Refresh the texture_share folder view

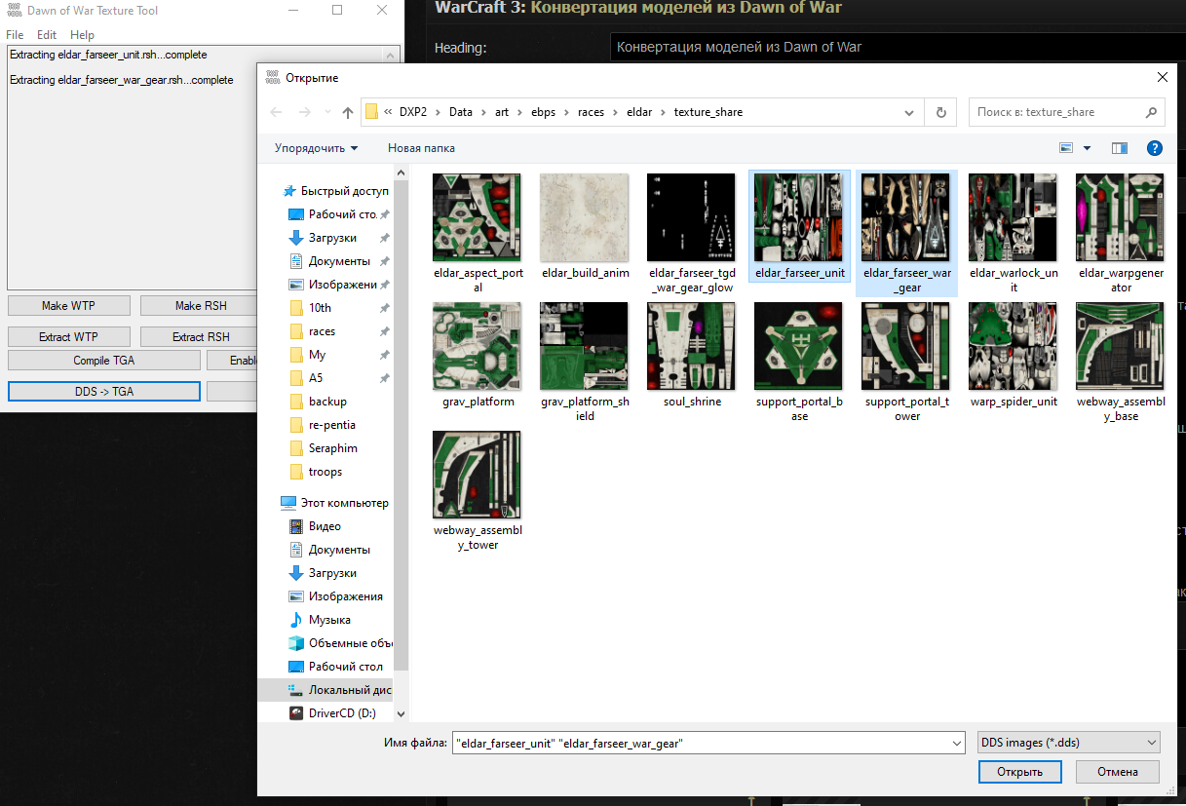[940, 112]
